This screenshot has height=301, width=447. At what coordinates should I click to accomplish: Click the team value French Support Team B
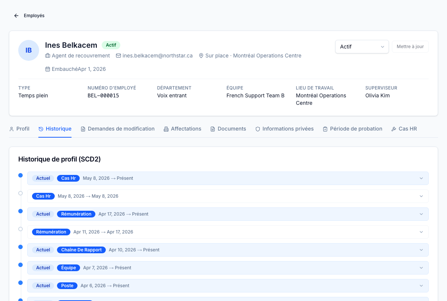tap(256, 95)
